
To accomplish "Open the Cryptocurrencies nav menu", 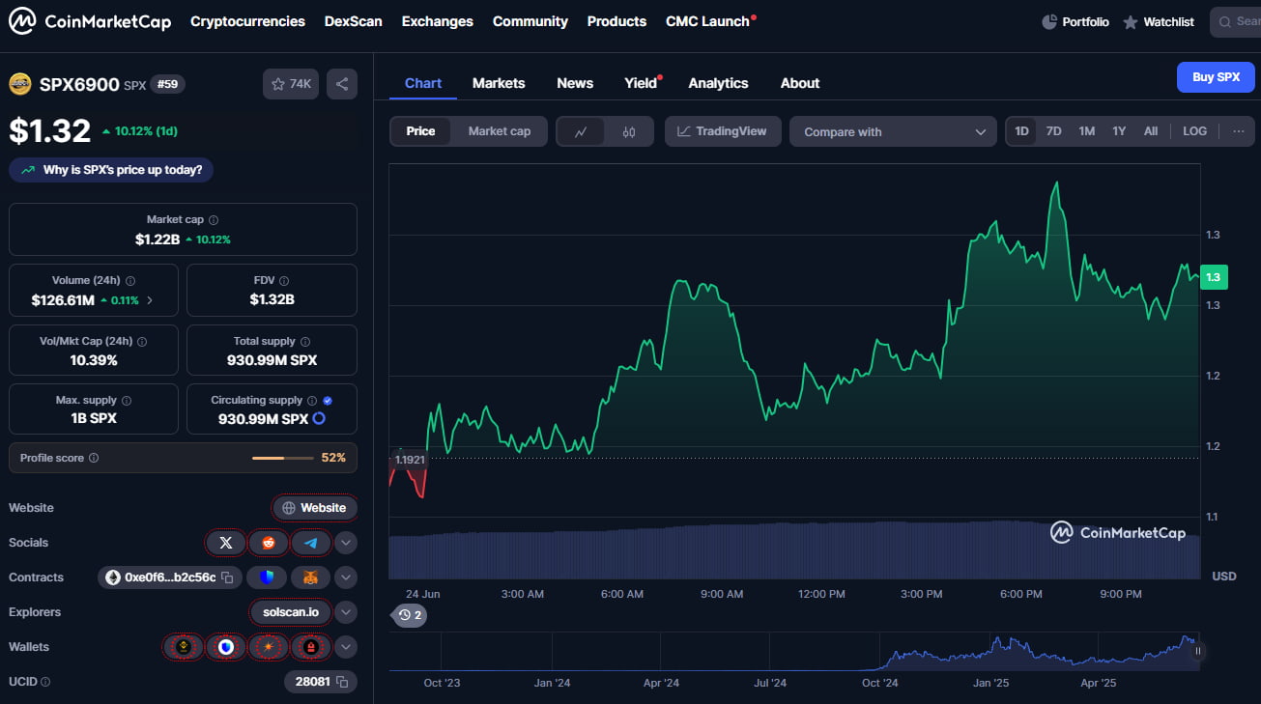I will point(247,21).
